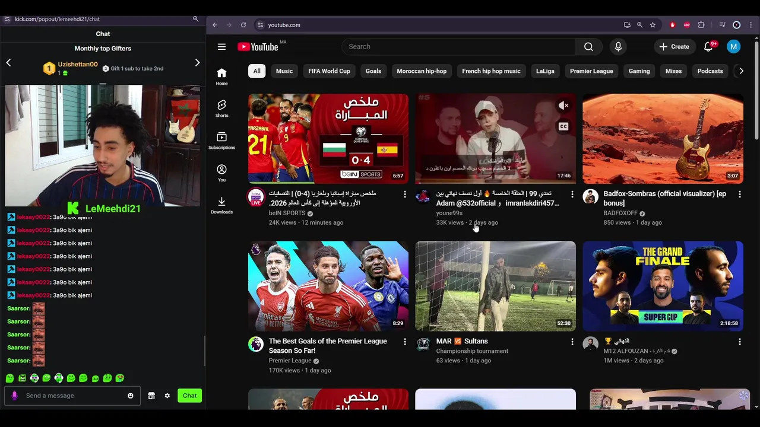Screen dimensions: 760x427
Task: Click the green Chat send button
Action: [189, 396]
